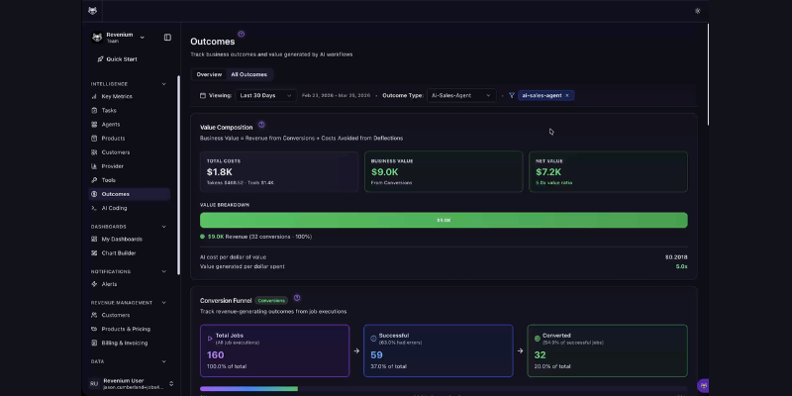Viewport: 792px width, 396px height.
Task: Open the help icon beside Outcomes title
Action: click(242, 34)
